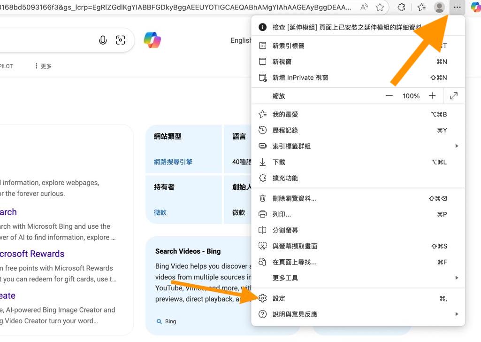
Task: Enter full screen via the diagonal arrows icon
Action: (454, 95)
